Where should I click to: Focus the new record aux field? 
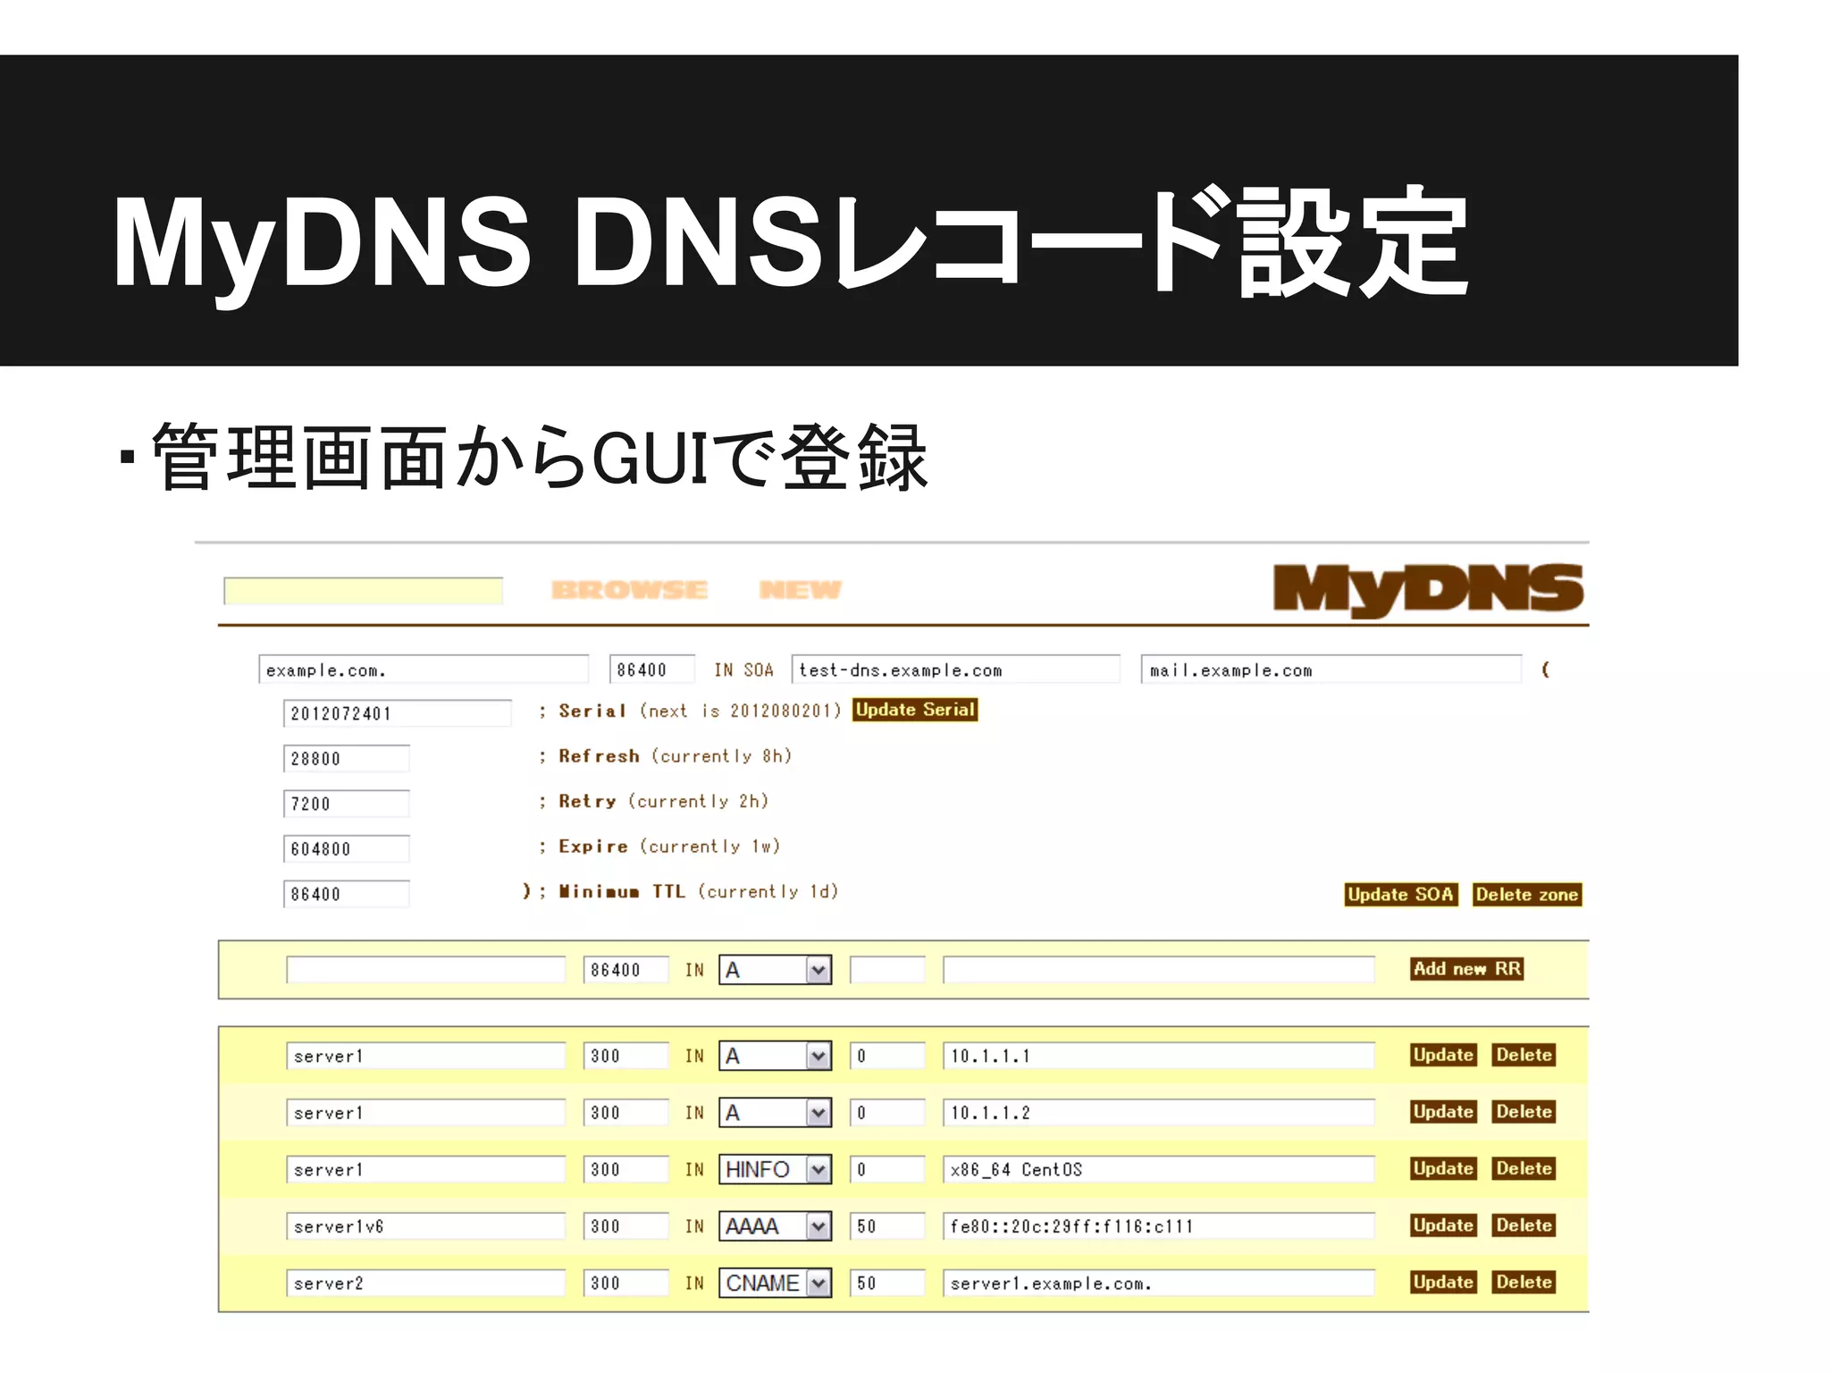pos(887,970)
